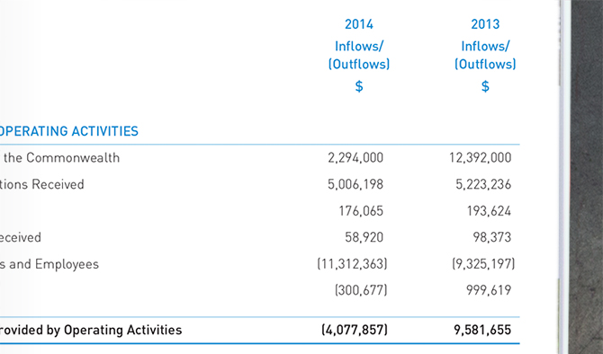The image size is (603, 354).
Task: Select the 58,920 value
Action: click(x=364, y=237)
